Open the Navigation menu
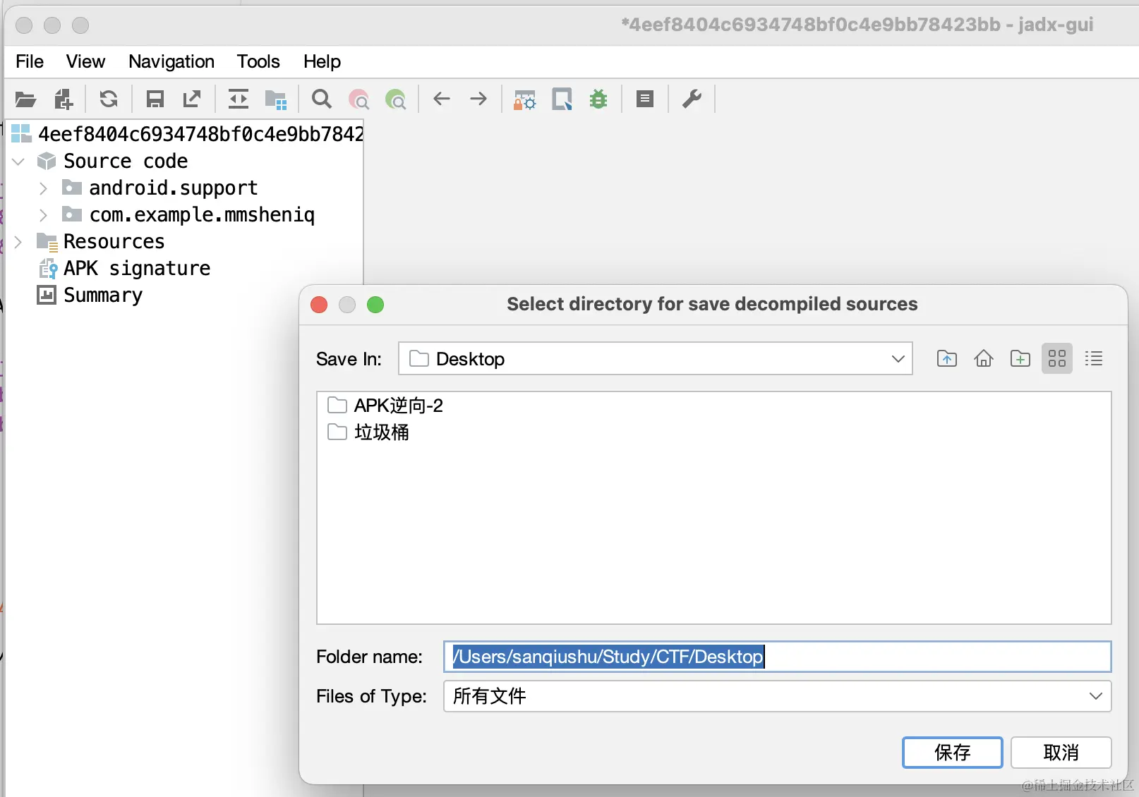Image resolution: width=1139 pixels, height=797 pixels. pyautogui.click(x=171, y=61)
